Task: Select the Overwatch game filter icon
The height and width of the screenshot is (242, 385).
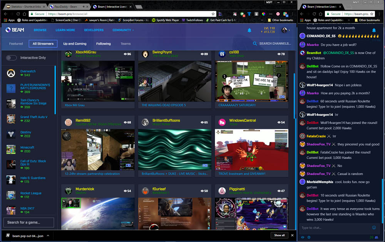Action: tap(11, 73)
